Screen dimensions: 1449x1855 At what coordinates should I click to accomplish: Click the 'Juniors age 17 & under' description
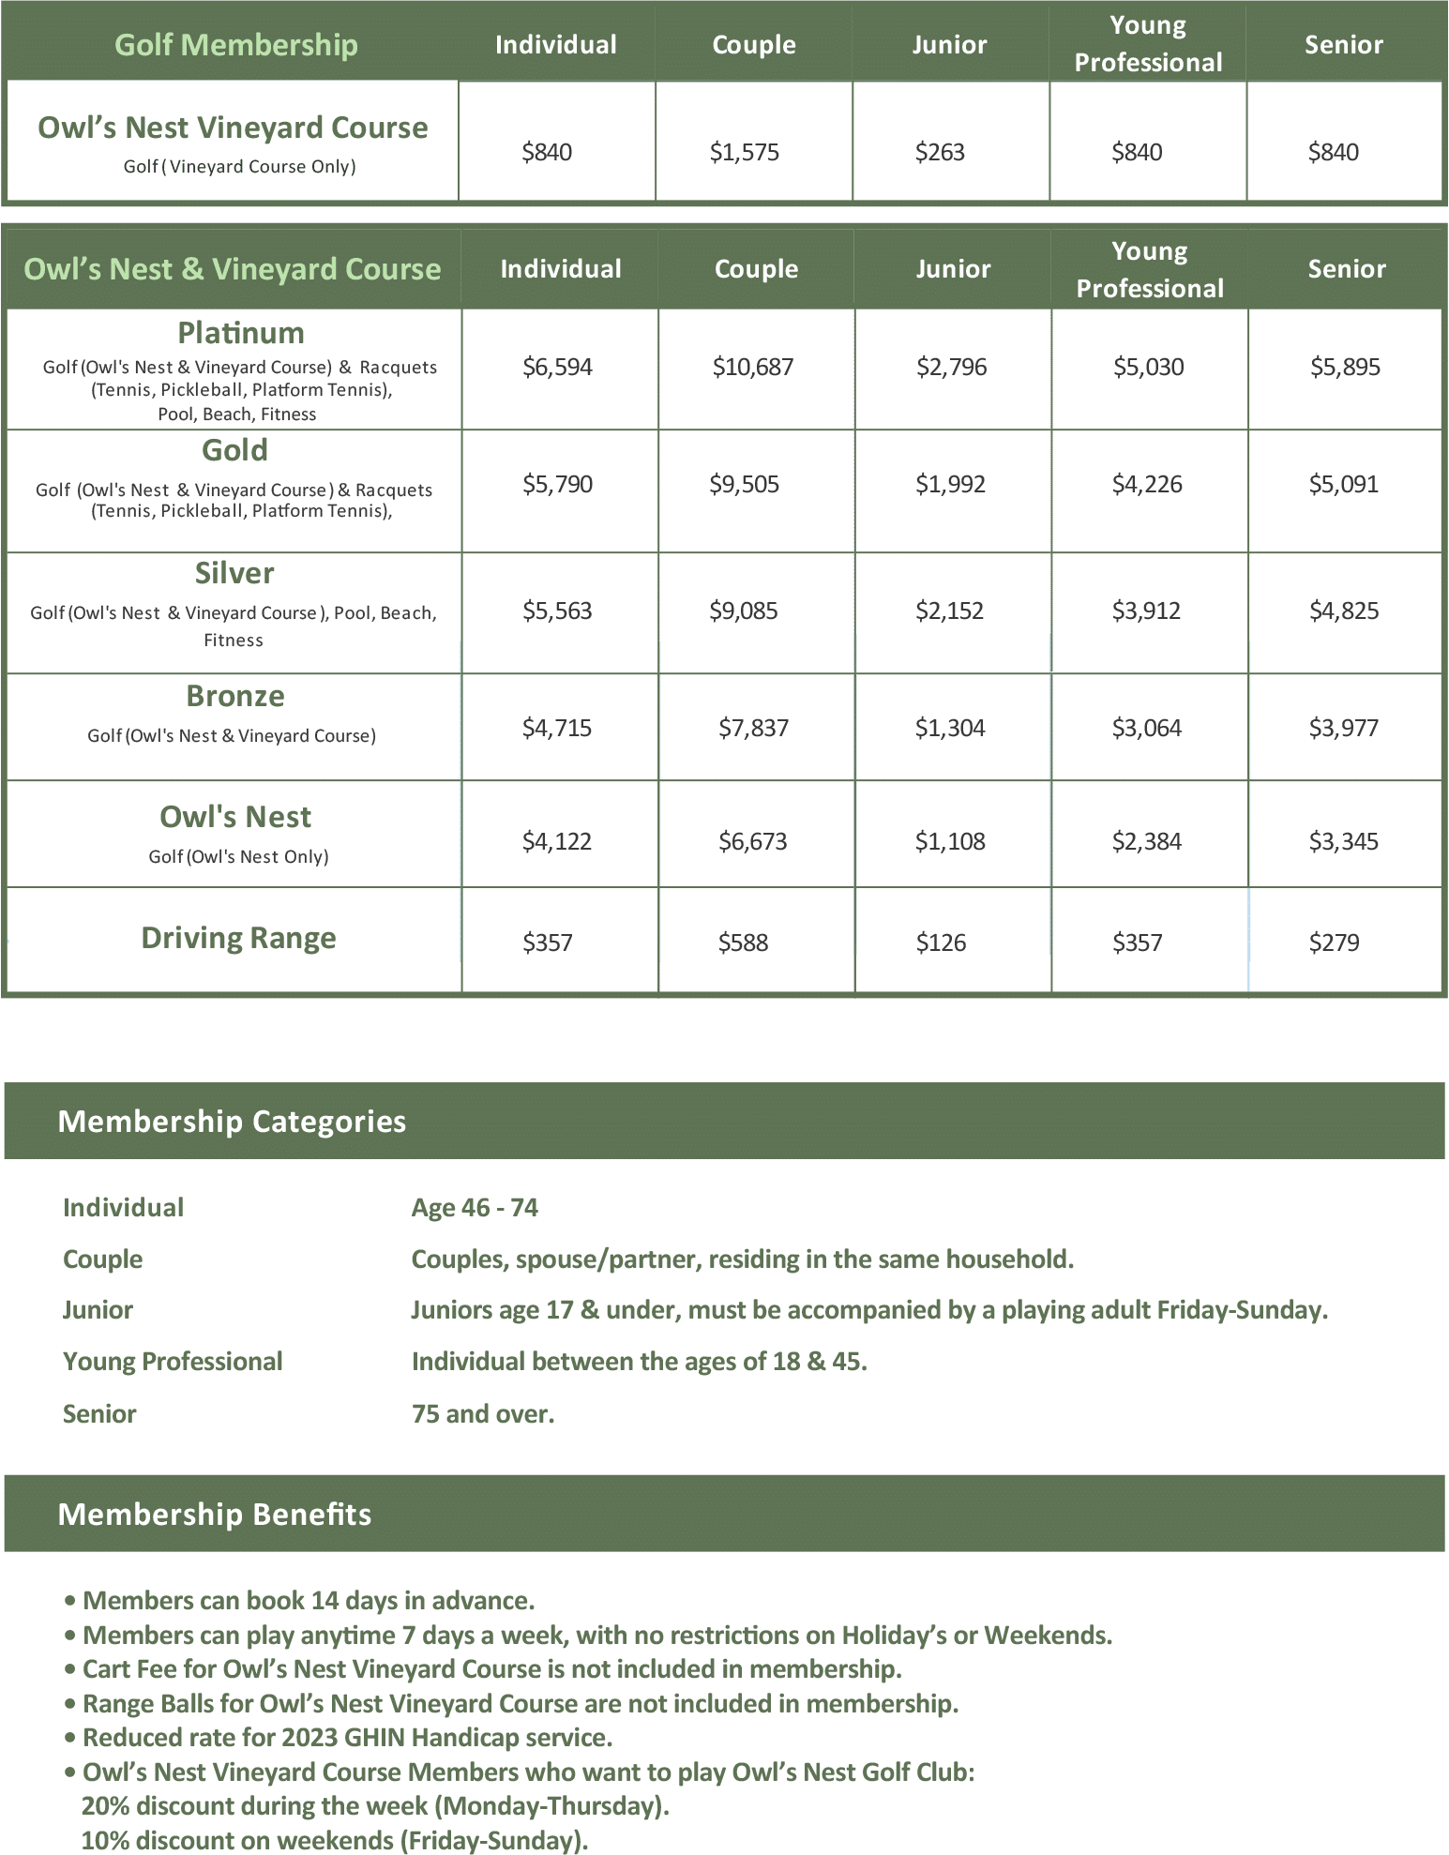[x=869, y=1310]
